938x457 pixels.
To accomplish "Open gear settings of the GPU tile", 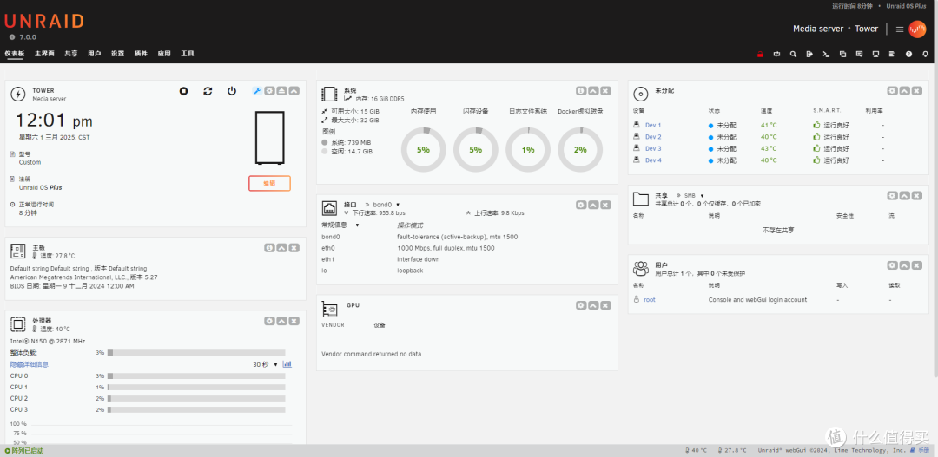I will pyautogui.click(x=581, y=305).
